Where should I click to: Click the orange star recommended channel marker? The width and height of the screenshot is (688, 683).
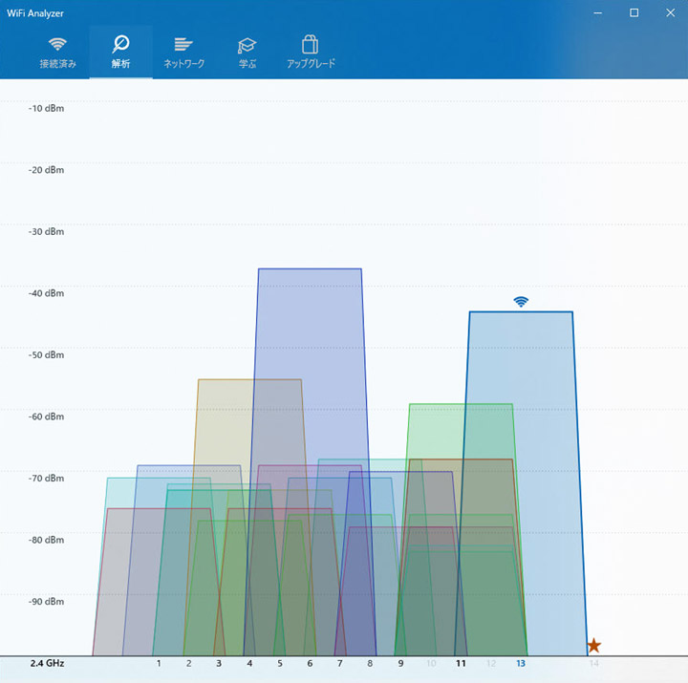pos(593,646)
